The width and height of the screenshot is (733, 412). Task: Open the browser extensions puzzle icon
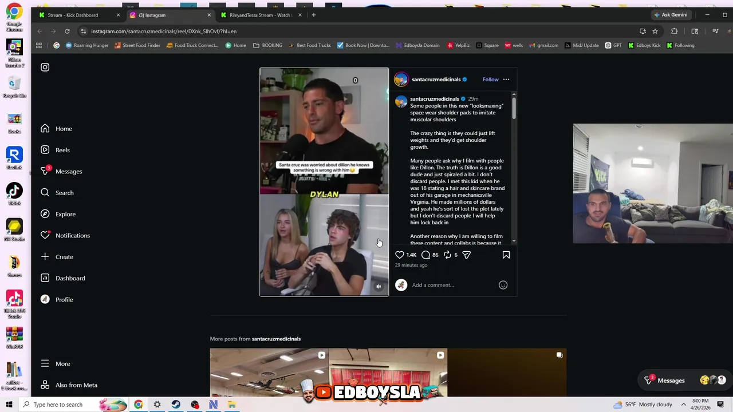[x=674, y=31]
